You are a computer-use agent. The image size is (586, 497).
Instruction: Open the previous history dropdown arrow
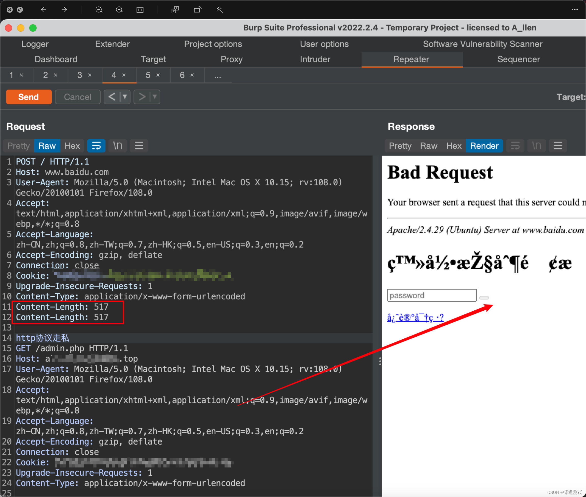tap(125, 97)
